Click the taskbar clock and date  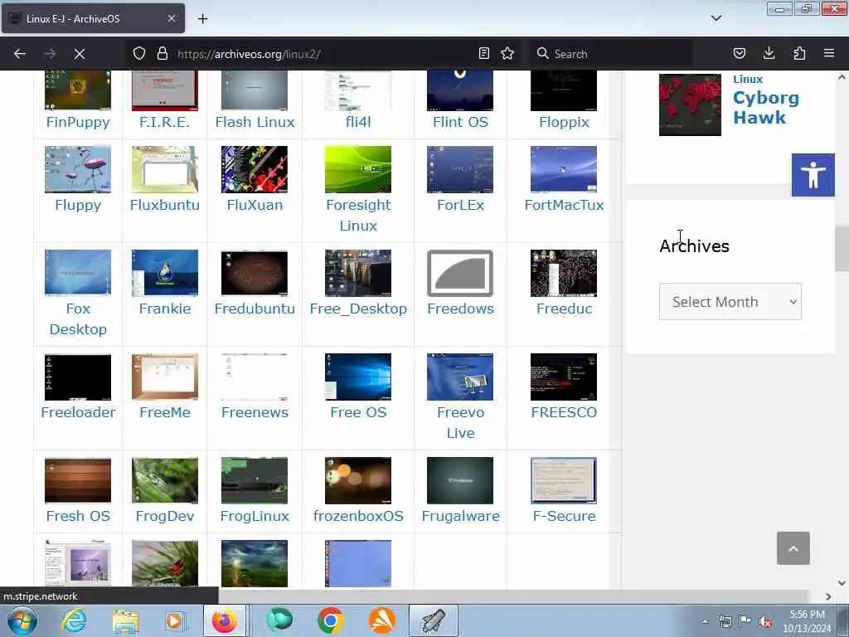(x=807, y=621)
